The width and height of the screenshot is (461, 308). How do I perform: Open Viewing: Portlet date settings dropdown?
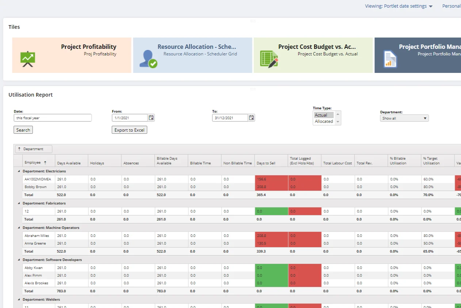click(x=399, y=6)
